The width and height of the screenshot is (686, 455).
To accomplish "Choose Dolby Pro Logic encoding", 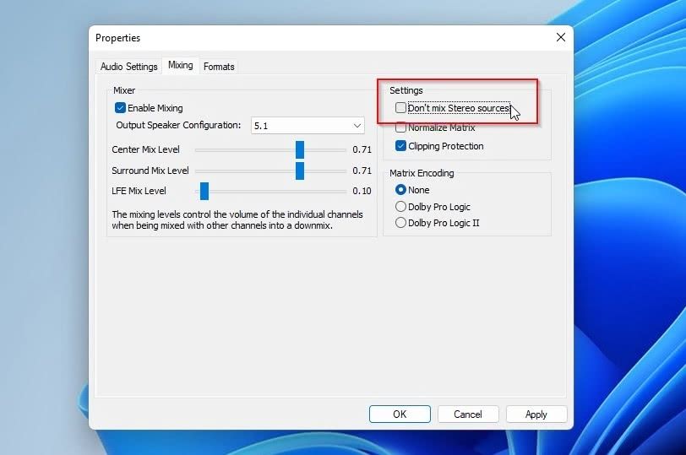I will 400,206.
